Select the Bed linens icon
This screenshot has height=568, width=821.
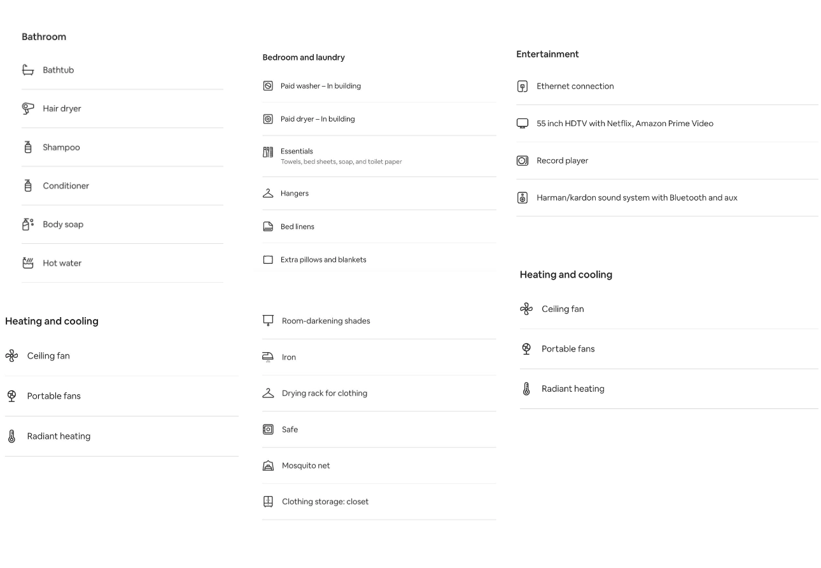268,227
